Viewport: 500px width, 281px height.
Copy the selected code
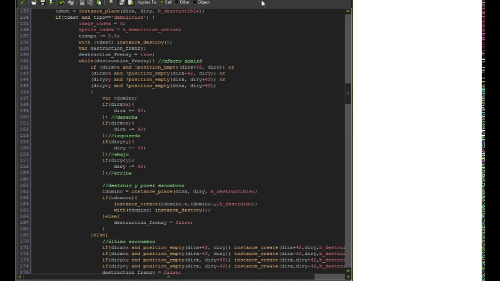tap(90, 2)
